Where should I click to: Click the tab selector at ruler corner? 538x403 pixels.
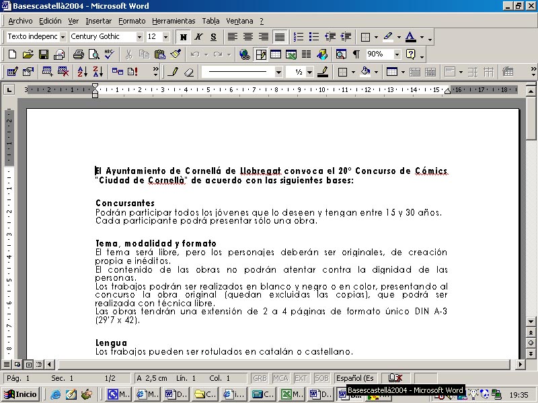(9, 90)
